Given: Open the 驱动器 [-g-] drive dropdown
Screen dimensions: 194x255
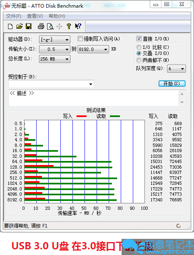Looking at the screenshot, I should tap(55, 40).
